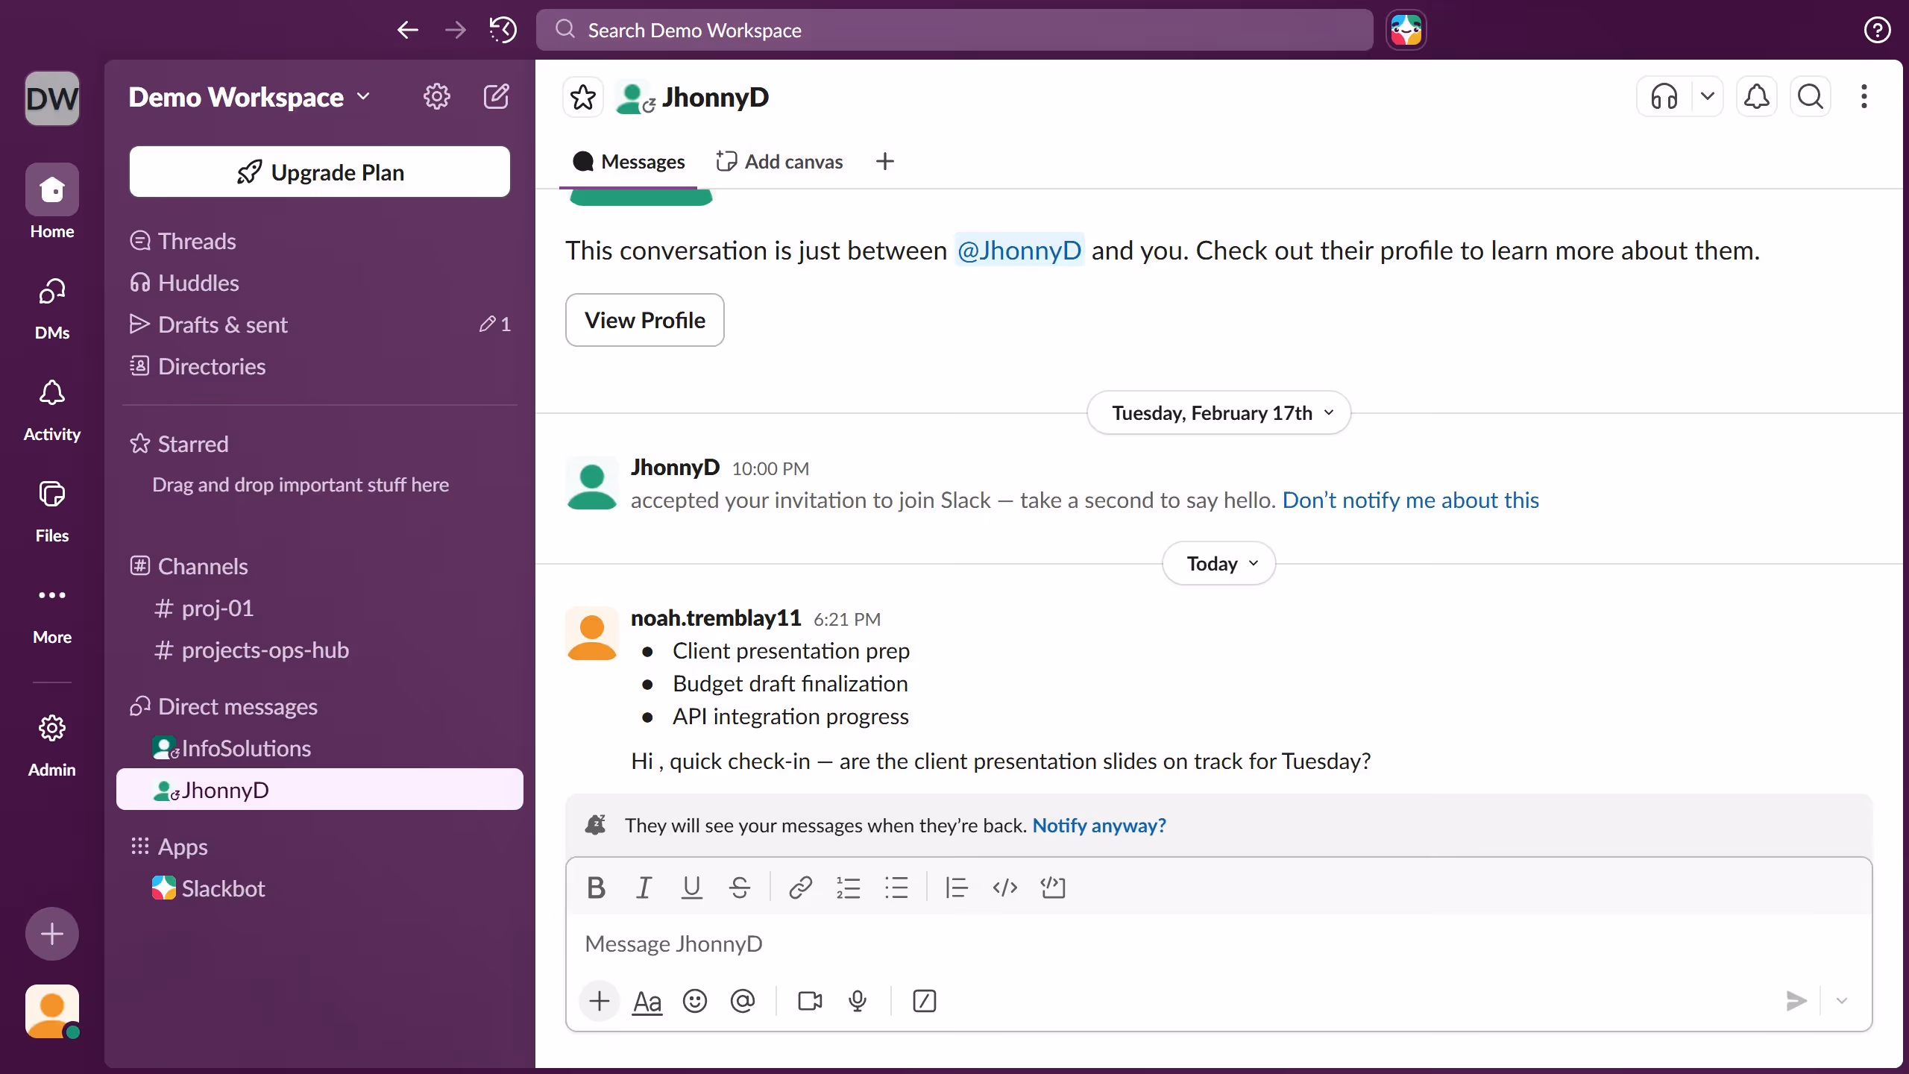Open the Add canvas tab
1909x1074 pixels.
pos(779,161)
